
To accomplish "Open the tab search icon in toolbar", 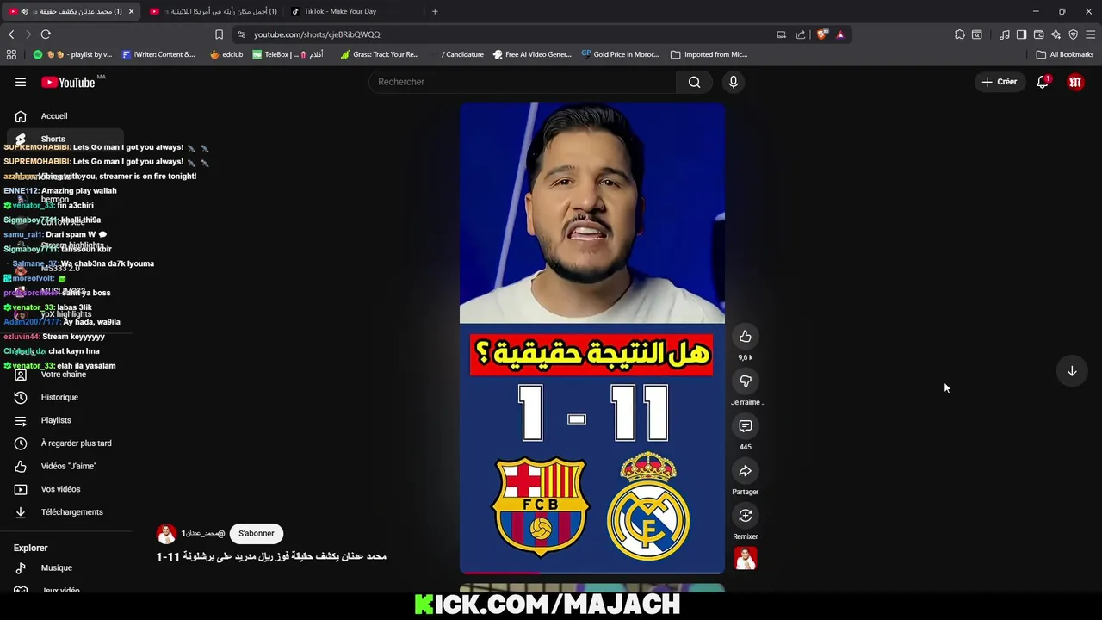I will pos(977,34).
